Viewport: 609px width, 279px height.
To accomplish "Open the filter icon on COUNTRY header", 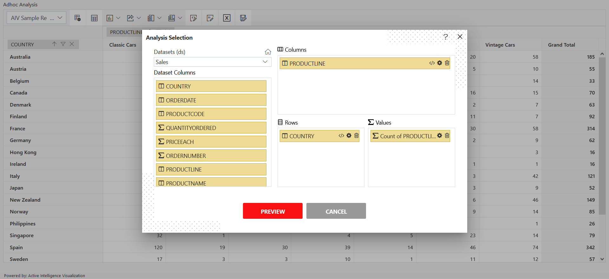I will (63, 44).
